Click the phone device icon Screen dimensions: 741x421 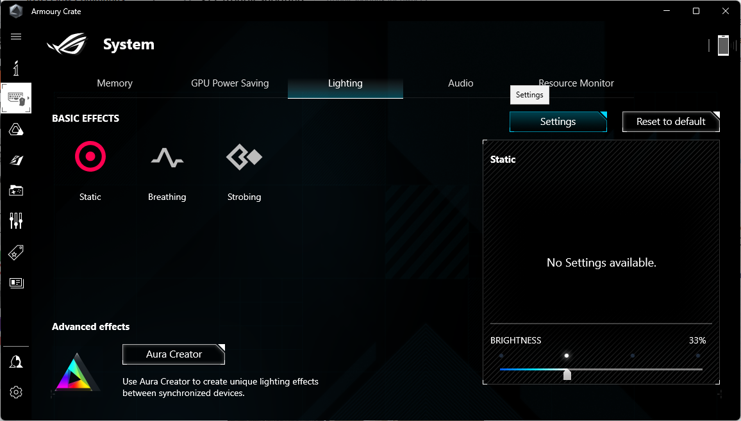point(723,45)
